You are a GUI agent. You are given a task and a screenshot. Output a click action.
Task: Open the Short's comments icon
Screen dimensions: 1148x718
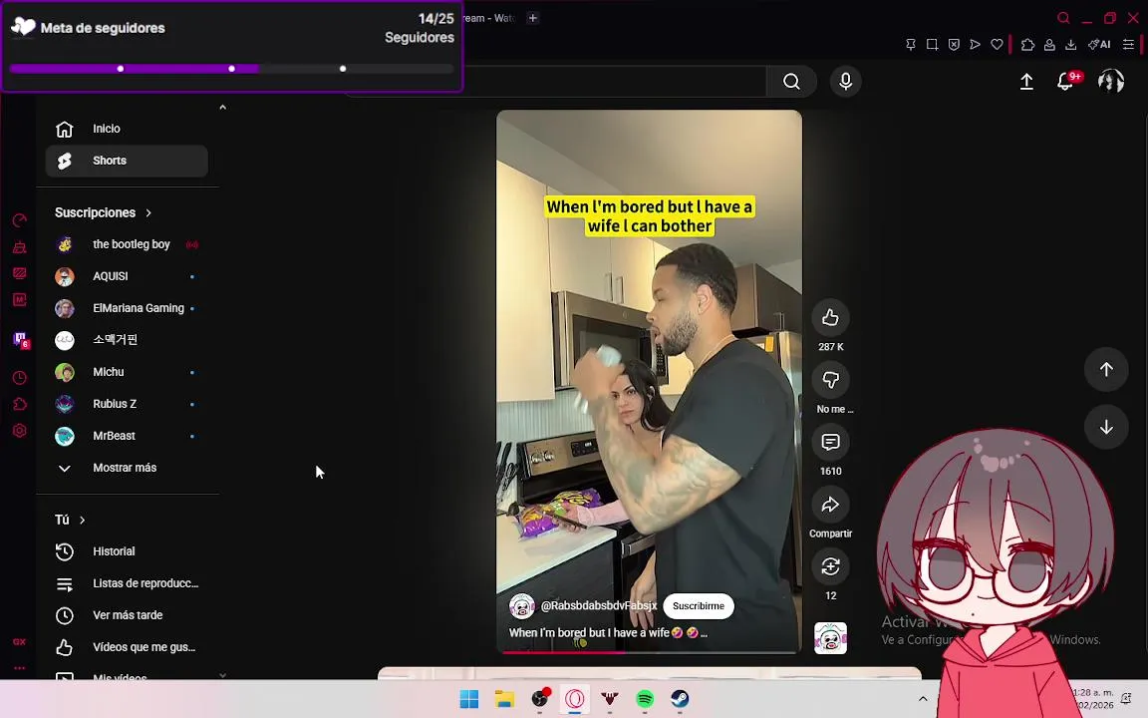click(x=830, y=442)
